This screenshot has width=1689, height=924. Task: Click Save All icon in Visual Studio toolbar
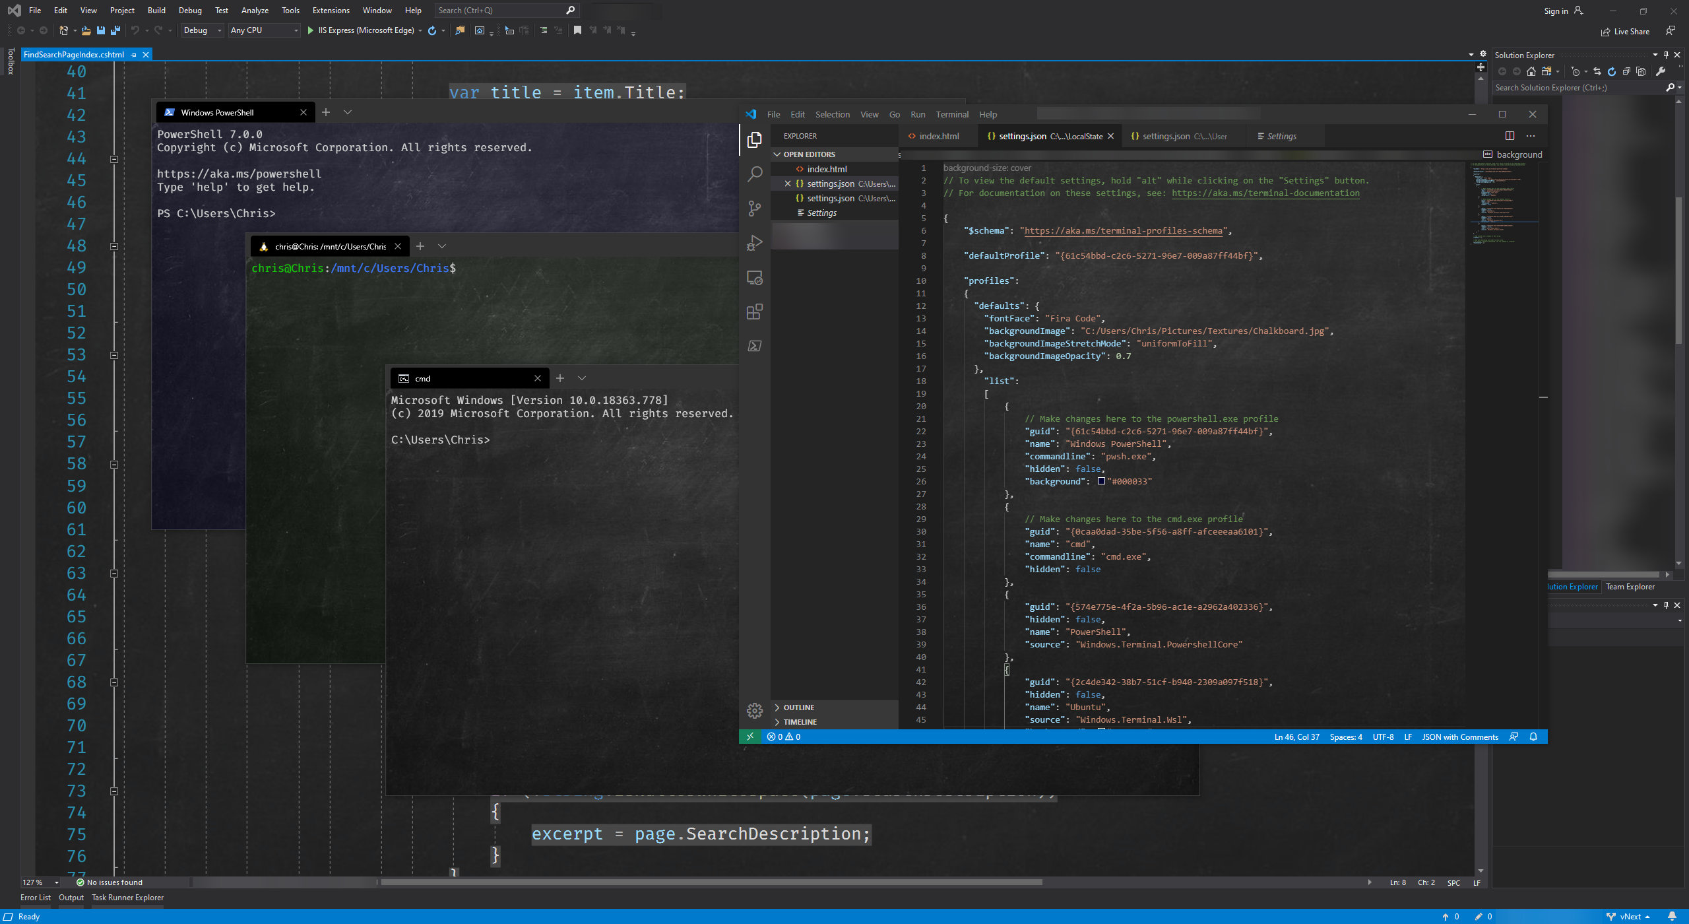(x=115, y=30)
